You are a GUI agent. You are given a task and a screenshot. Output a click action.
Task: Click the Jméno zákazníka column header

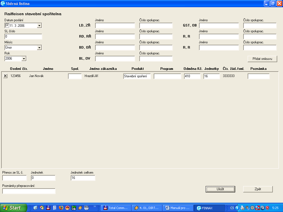[x=103, y=69]
